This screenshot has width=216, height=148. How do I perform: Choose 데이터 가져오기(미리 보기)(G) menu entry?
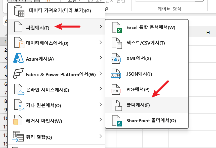(57, 11)
